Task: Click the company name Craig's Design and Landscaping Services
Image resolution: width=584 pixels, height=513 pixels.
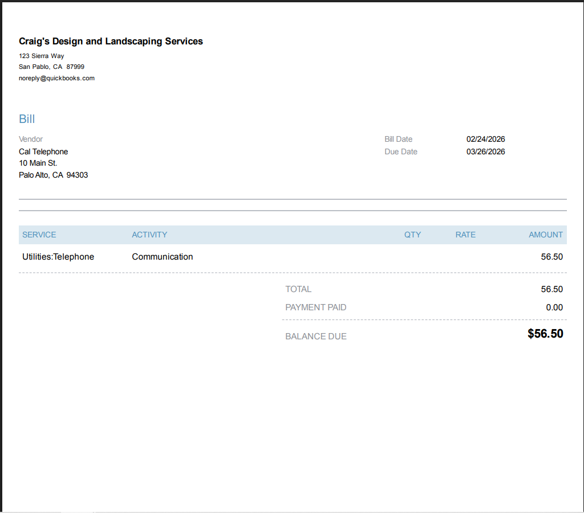Action: 111,41
